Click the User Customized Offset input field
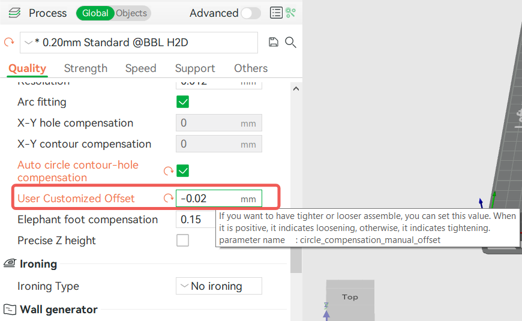The image size is (522, 321). (x=219, y=199)
